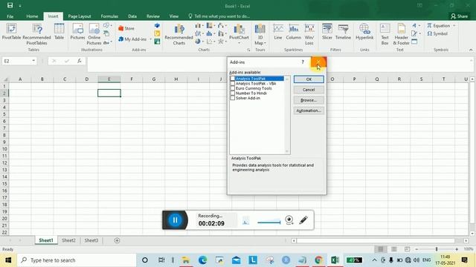Open Microsoft Edge from the taskbar

pyautogui.click(x=202, y=260)
